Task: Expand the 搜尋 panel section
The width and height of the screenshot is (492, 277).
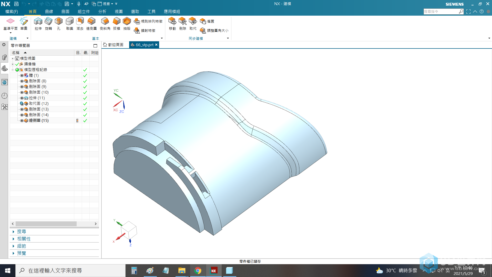Action: (x=13, y=232)
